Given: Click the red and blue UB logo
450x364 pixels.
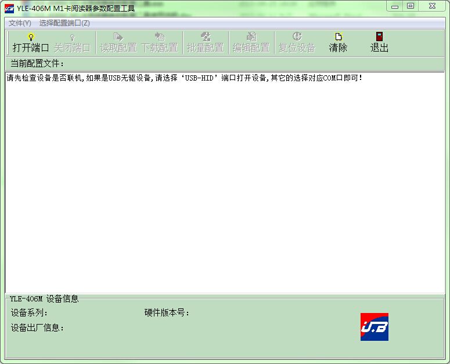Looking at the screenshot, I should (x=374, y=327).
